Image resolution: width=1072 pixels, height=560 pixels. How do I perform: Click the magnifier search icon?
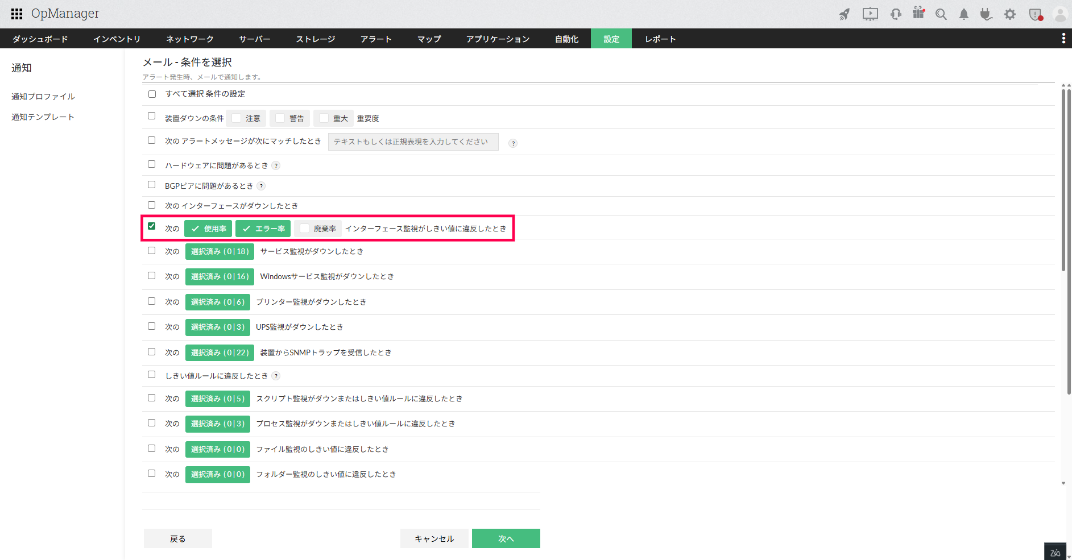click(x=941, y=14)
